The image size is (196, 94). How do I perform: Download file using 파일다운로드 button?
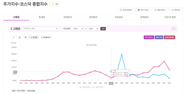(x=160, y=10)
